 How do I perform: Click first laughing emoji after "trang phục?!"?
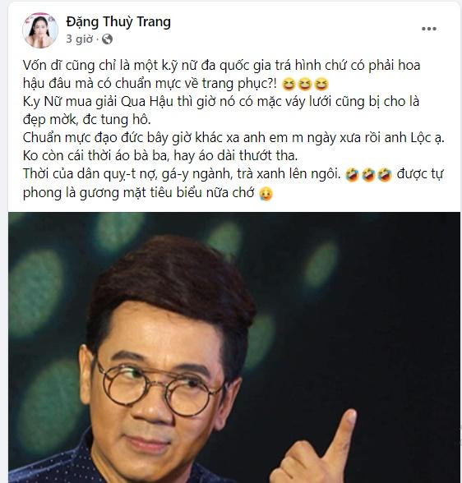click(289, 84)
